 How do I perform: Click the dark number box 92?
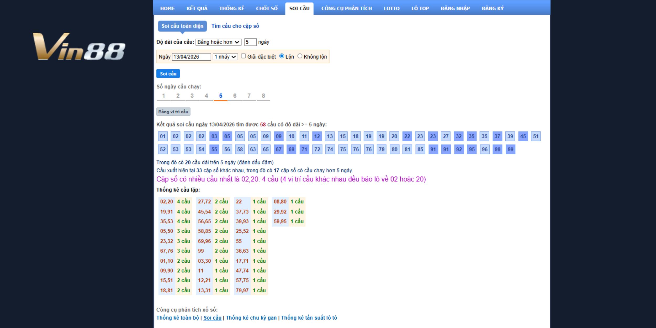(459, 149)
